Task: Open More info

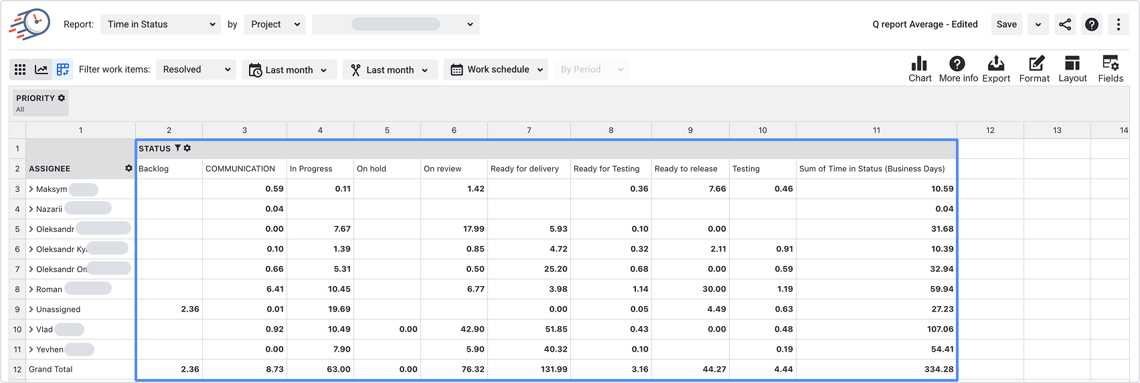Action: click(958, 70)
